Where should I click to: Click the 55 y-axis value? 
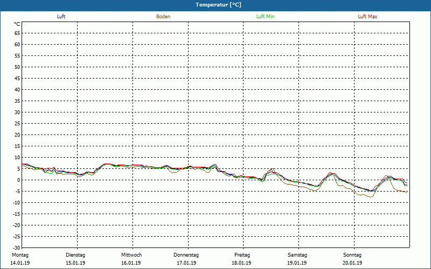click(x=17, y=56)
